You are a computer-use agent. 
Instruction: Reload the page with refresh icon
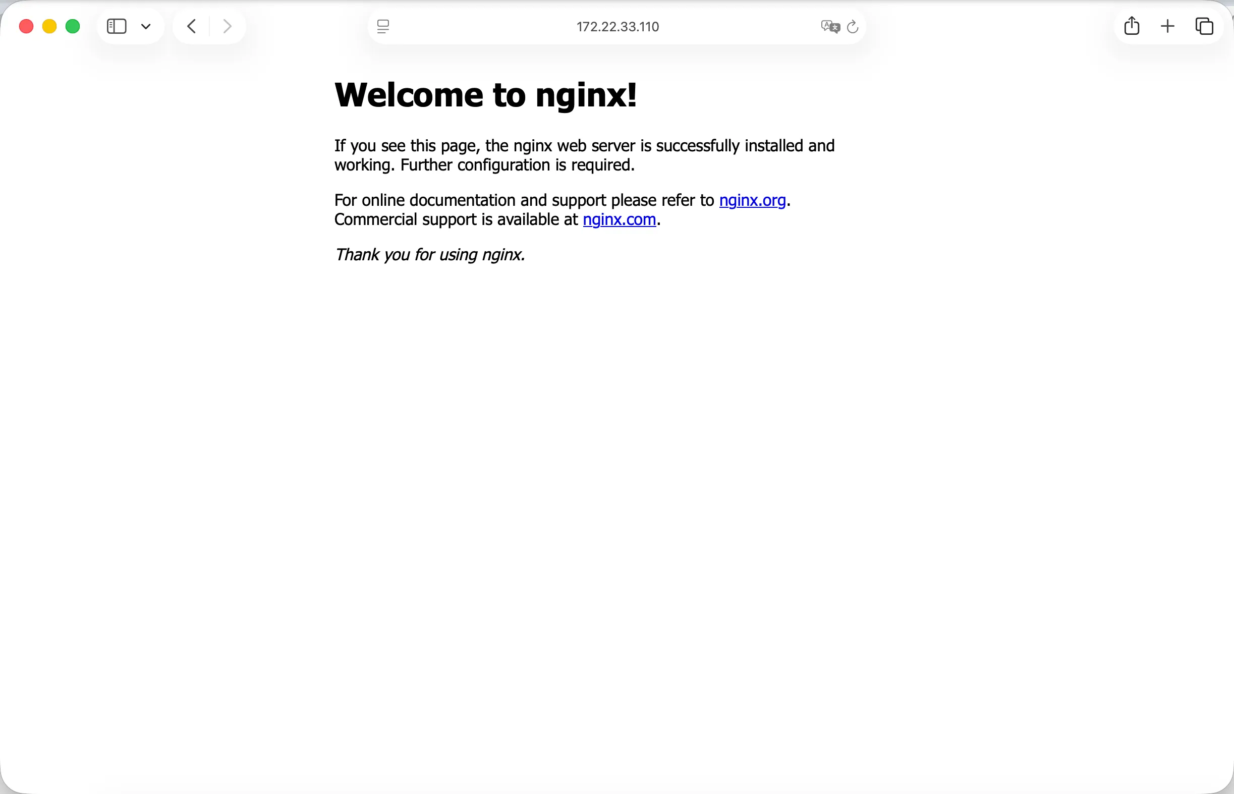(x=853, y=27)
